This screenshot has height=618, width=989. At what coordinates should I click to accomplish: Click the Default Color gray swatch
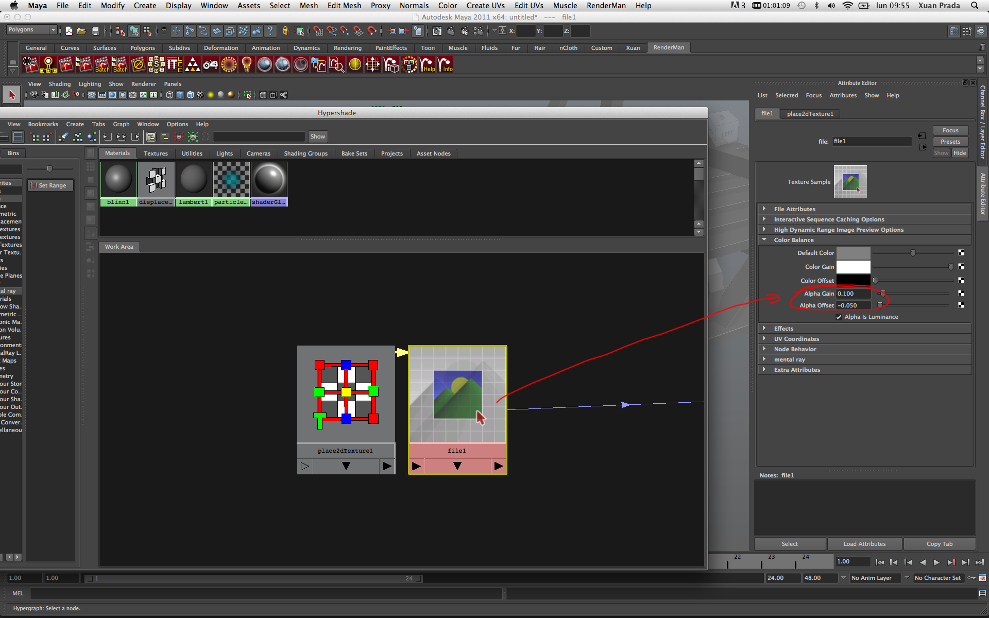point(853,253)
